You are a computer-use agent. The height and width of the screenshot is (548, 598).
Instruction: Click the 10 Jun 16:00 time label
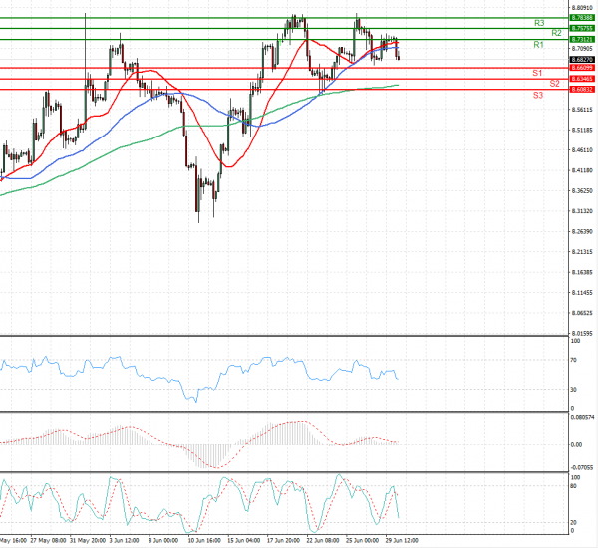point(204,541)
